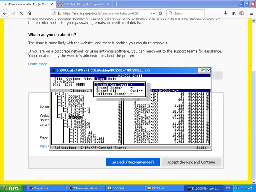Open the Downloads arrow icon
The image size is (256, 192).
pos(225,13)
